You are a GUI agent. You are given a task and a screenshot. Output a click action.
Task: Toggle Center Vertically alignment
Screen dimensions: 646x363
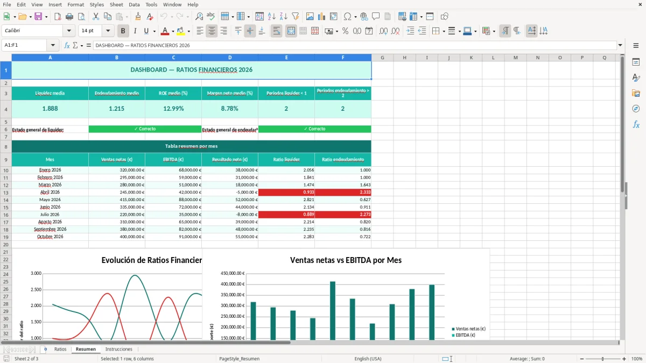tap(250, 31)
